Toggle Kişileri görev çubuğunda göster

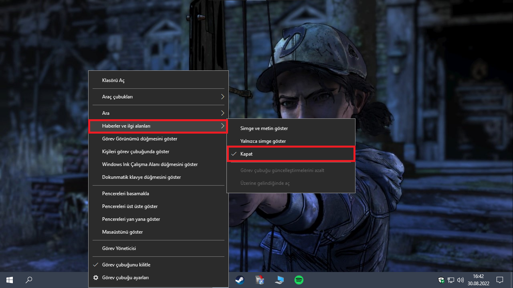pos(158,152)
